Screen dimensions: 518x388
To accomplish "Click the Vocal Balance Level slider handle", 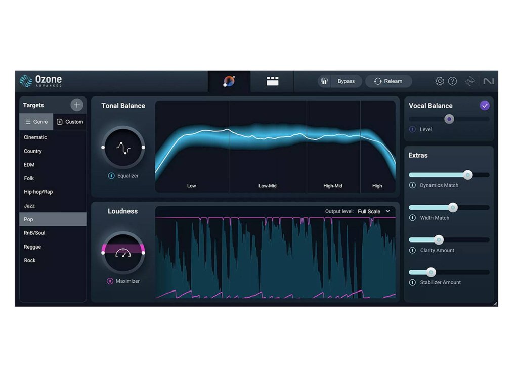I will (449, 119).
